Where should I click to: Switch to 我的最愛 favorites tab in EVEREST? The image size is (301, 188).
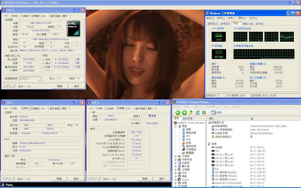187,118
